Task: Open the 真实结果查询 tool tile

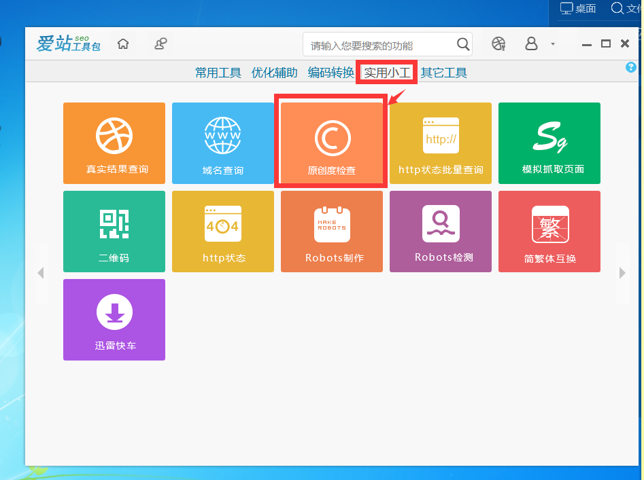Action: click(x=114, y=143)
